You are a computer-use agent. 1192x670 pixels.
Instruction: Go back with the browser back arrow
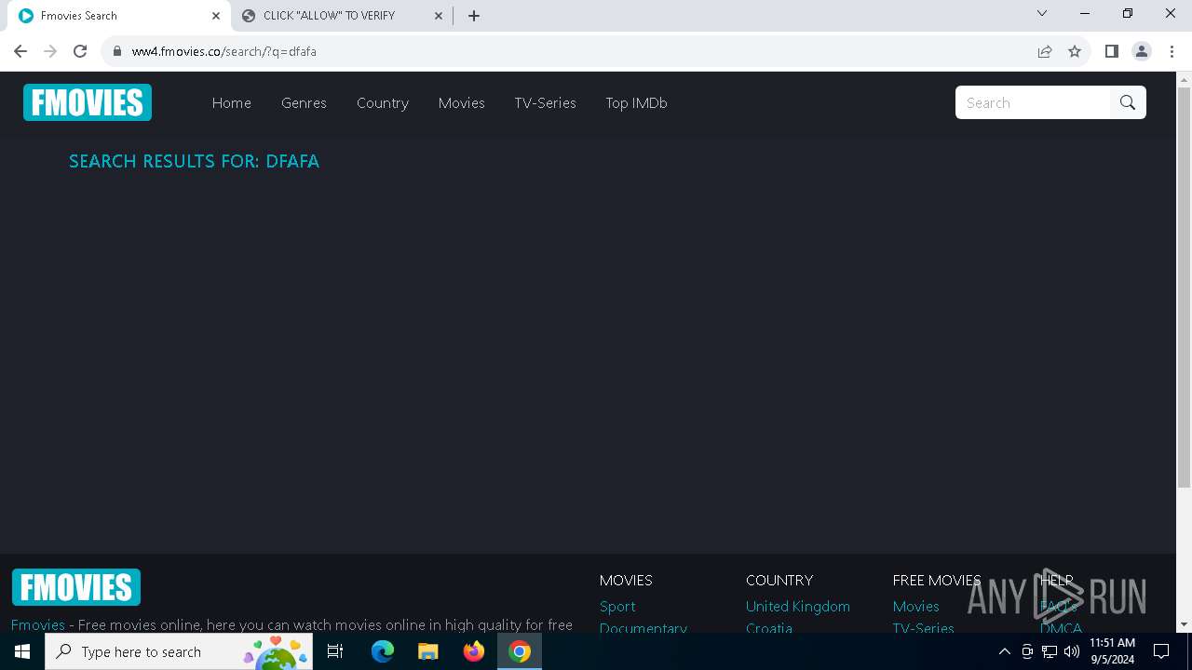(20, 51)
